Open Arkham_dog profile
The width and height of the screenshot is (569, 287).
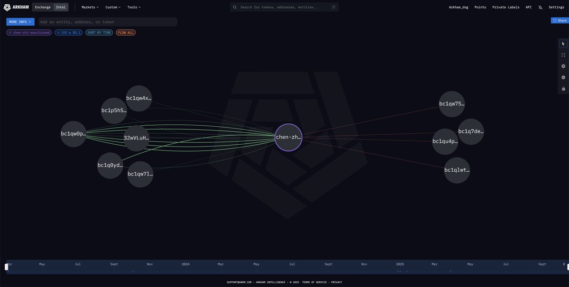point(459,7)
